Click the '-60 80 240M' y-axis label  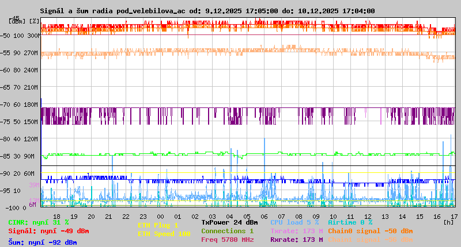(19, 70)
